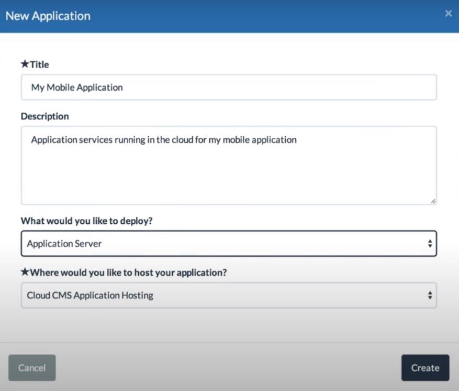Click the arrows icon on Cloud CMS hosting dropdown
Image resolution: width=459 pixels, height=391 pixels.
coord(430,296)
